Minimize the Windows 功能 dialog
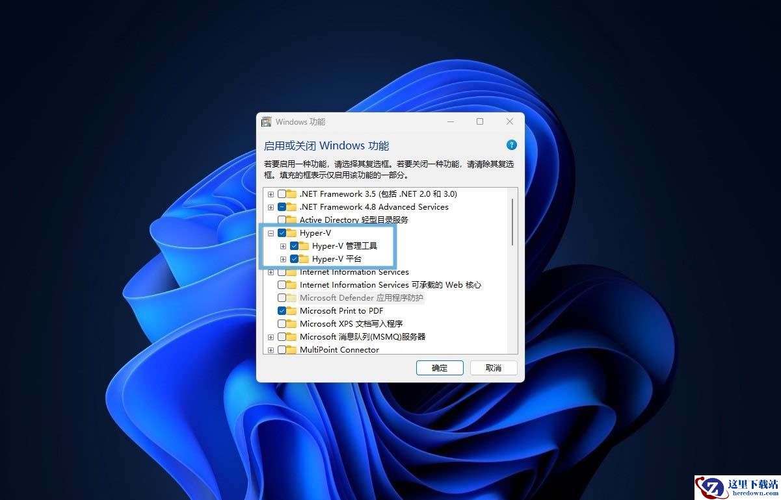This screenshot has width=781, height=500. (450, 121)
